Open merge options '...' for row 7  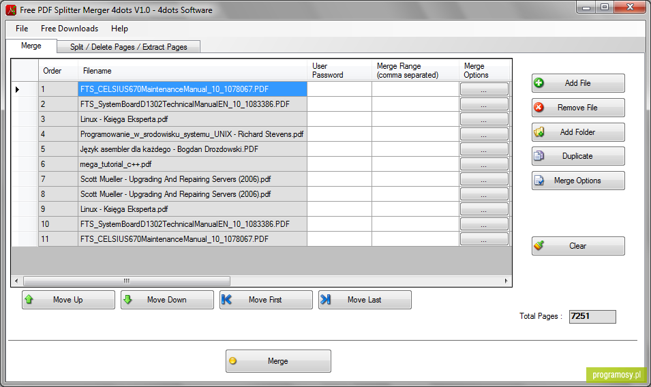(484, 179)
